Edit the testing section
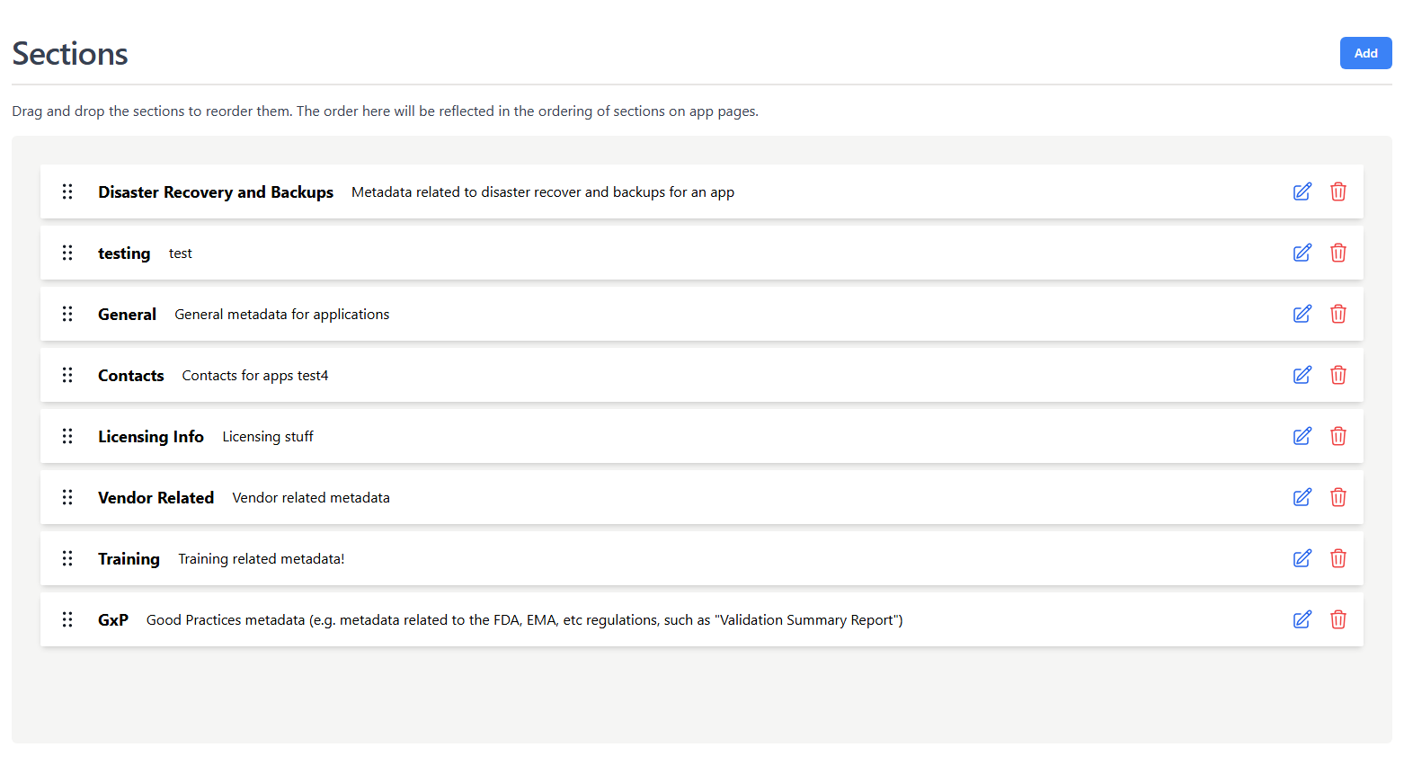The image size is (1404, 765). (1302, 253)
